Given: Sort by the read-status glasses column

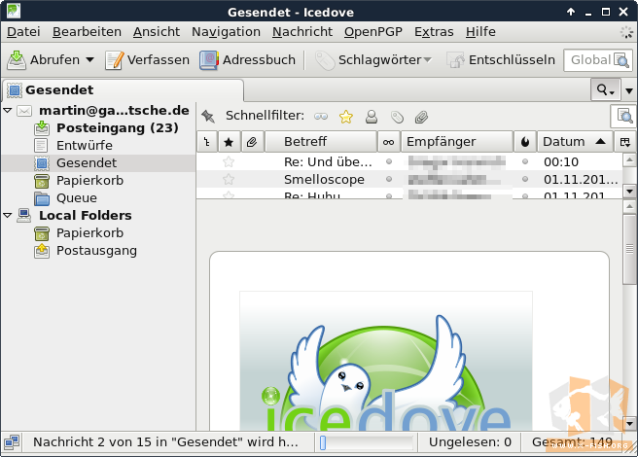Looking at the screenshot, I should click(x=389, y=142).
